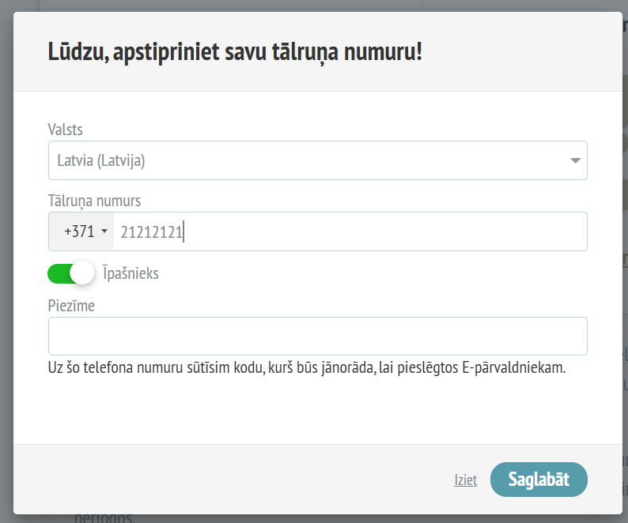Click into the Piezīme note field
Image resolution: width=628 pixels, height=523 pixels.
pyautogui.click(x=318, y=336)
